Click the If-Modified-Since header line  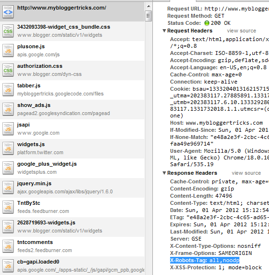(219, 130)
